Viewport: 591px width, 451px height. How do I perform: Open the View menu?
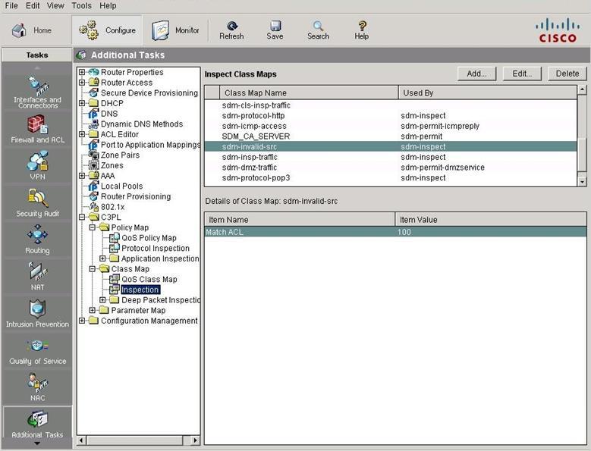(55, 5)
